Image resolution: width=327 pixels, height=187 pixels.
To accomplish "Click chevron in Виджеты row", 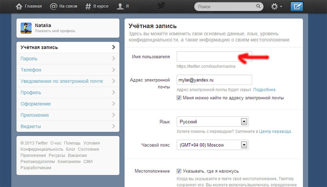I will (114, 126).
